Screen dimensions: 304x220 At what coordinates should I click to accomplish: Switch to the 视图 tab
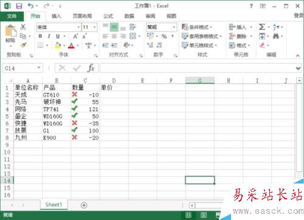[171, 16]
